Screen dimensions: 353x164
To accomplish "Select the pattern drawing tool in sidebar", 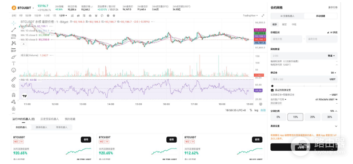I will pyautogui.click(x=14, y=43).
